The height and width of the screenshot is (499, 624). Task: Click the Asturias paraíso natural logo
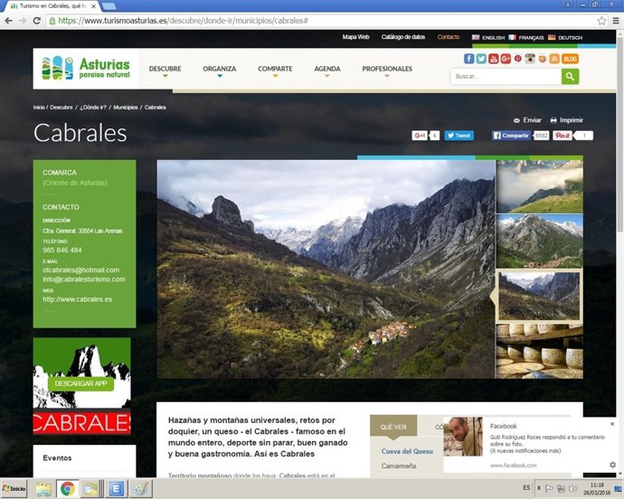(x=86, y=68)
